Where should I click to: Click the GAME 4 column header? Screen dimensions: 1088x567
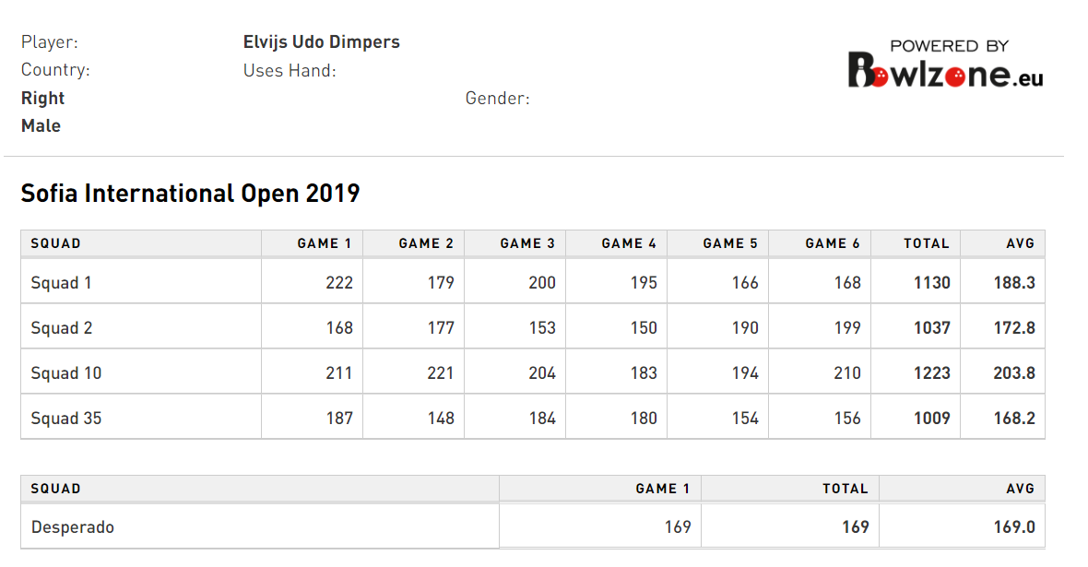[629, 243]
